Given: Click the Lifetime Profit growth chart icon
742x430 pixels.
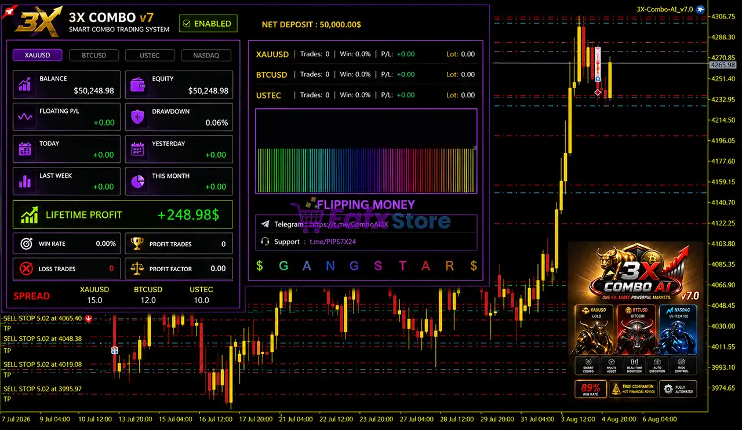Looking at the screenshot, I should pos(30,215).
